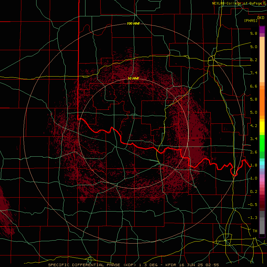Pick the bright green segment of the color scale
267x267 pixels.
click(262, 143)
